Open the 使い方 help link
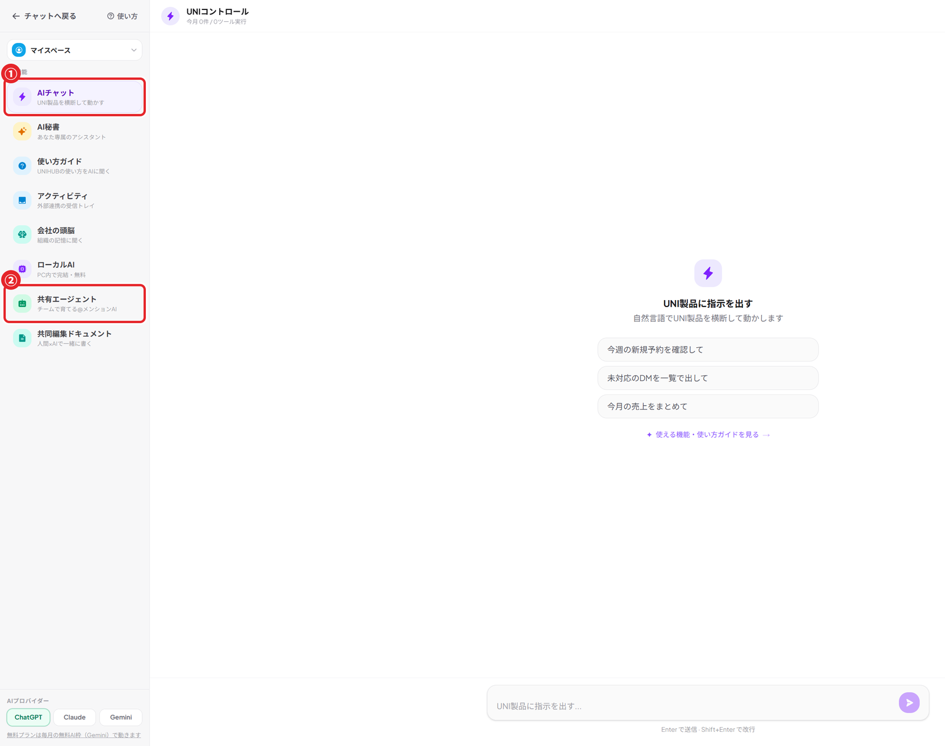This screenshot has width=945, height=746. tap(122, 16)
